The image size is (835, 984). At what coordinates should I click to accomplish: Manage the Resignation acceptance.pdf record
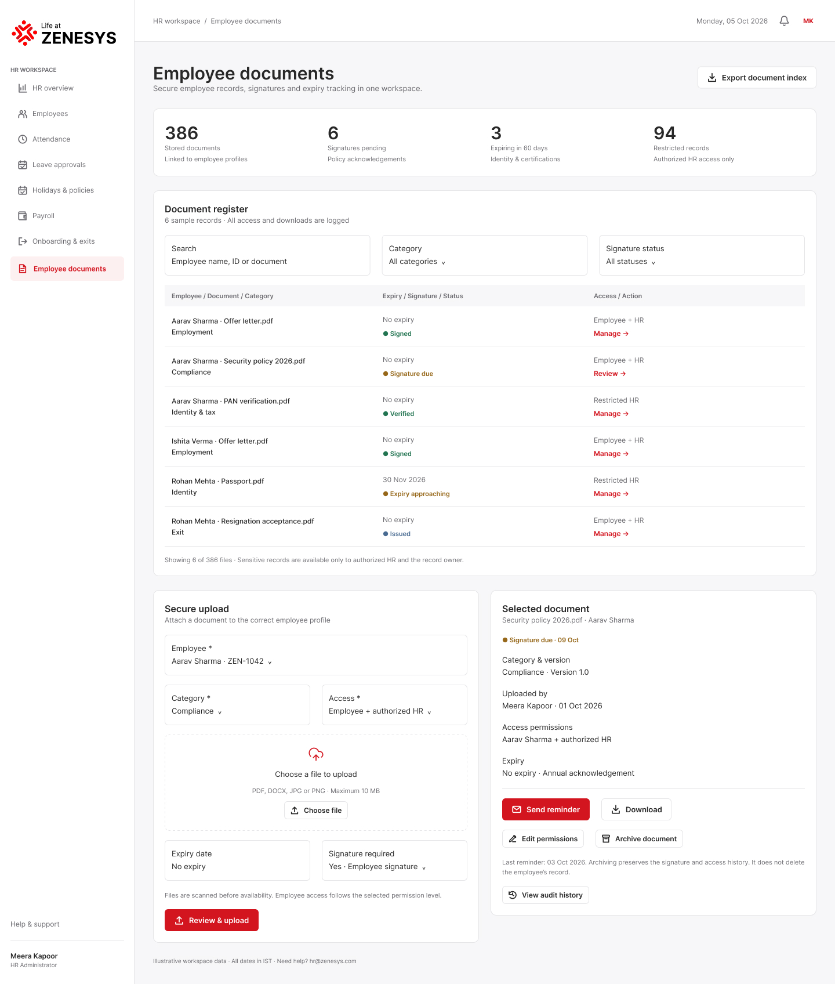(x=611, y=534)
